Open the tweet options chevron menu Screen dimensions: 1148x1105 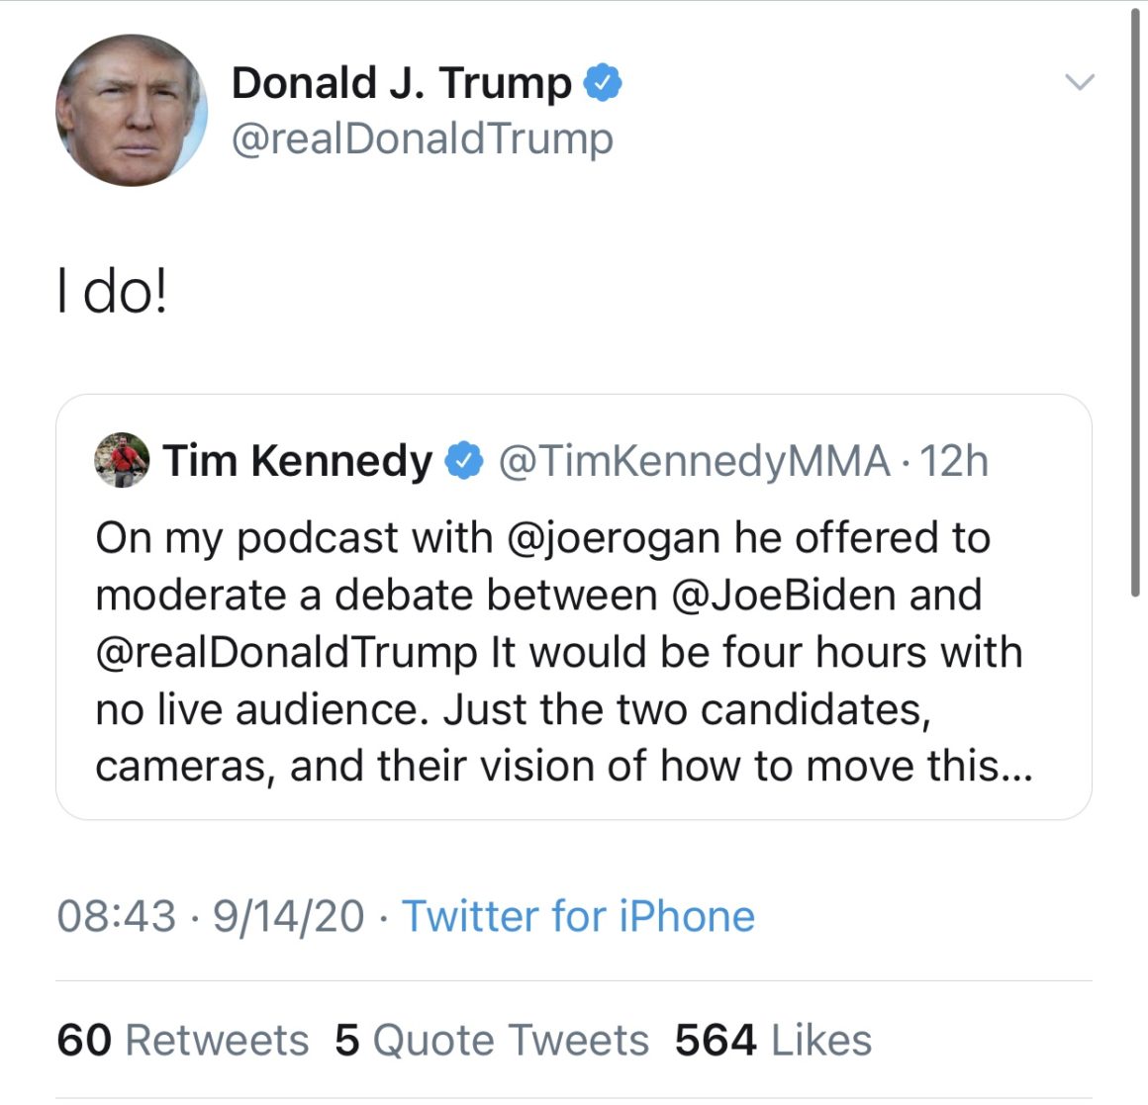tap(1079, 82)
